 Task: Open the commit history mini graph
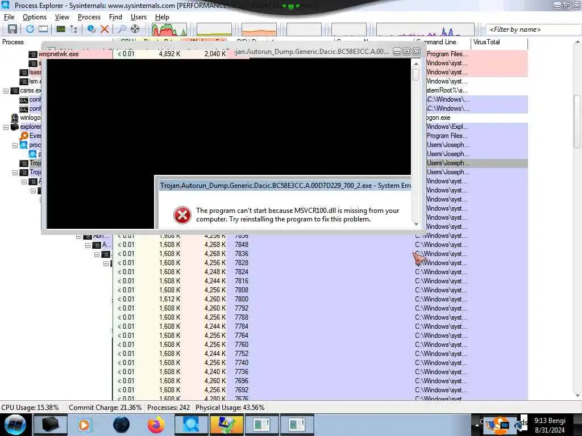coord(214,30)
